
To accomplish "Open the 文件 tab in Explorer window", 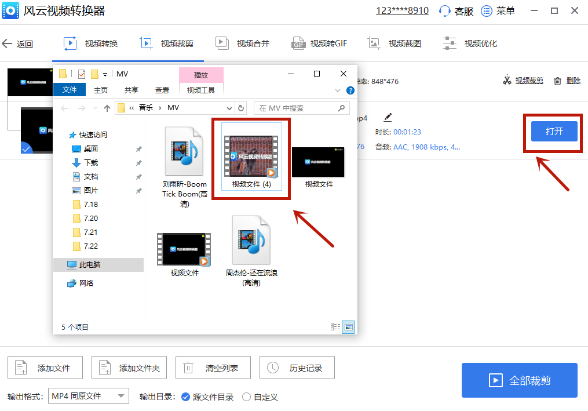I will (70, 90).
